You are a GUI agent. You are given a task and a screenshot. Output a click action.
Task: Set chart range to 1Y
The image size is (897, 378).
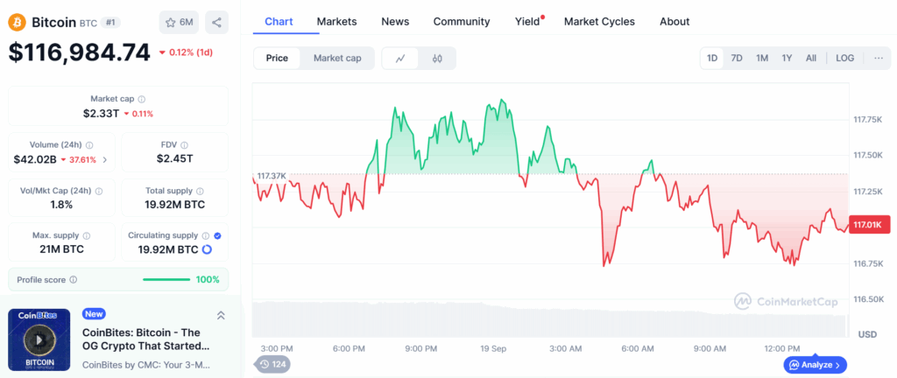point(788,59)
